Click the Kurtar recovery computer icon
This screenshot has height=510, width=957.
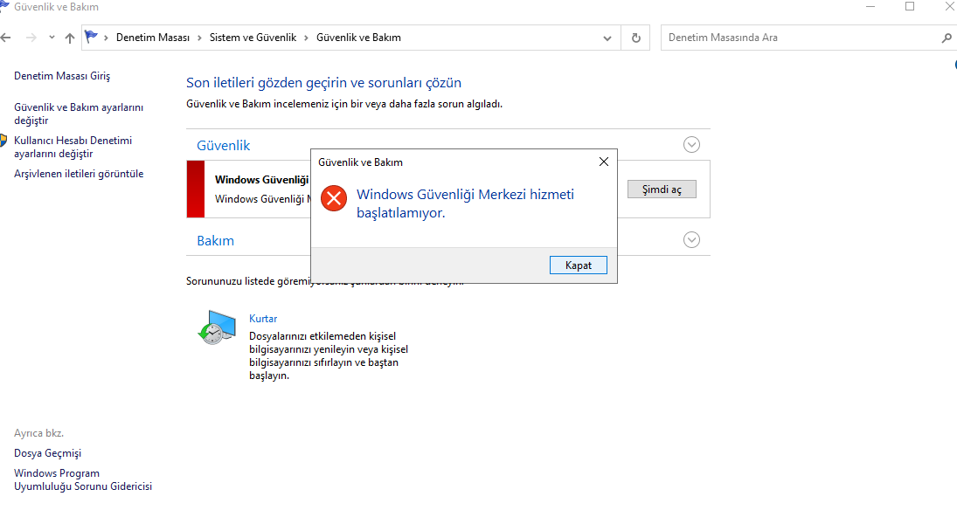click(217, 327)
